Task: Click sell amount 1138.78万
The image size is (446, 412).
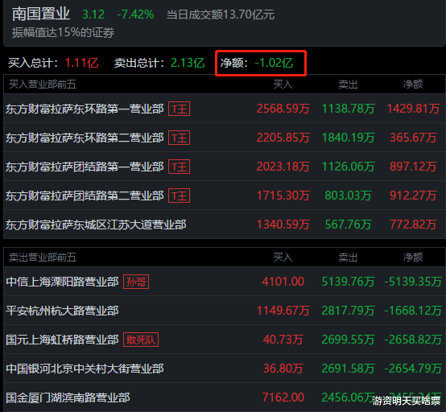Action: point(348,109)
